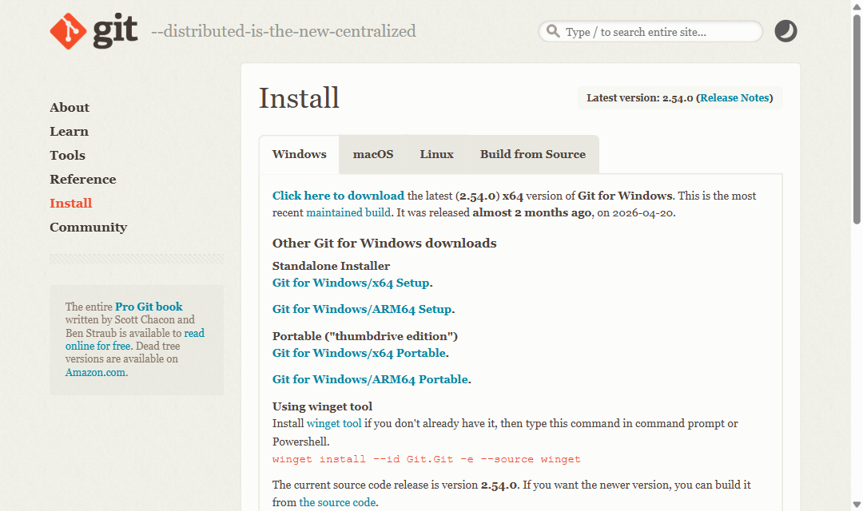
Task: Click the 'Standalone Installer' subheading
Action: 331,266
